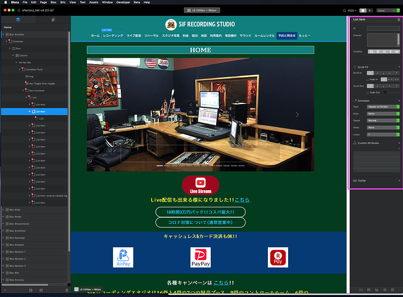
Task: Click the zoom magnifier icon in toolbar
Action: [345, 11]
